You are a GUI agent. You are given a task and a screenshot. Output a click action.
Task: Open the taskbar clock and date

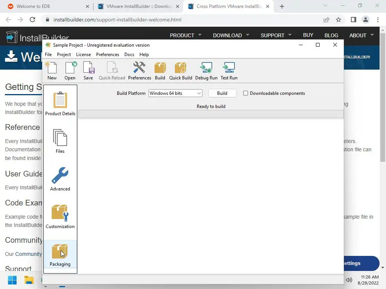[x=368, y=280]
